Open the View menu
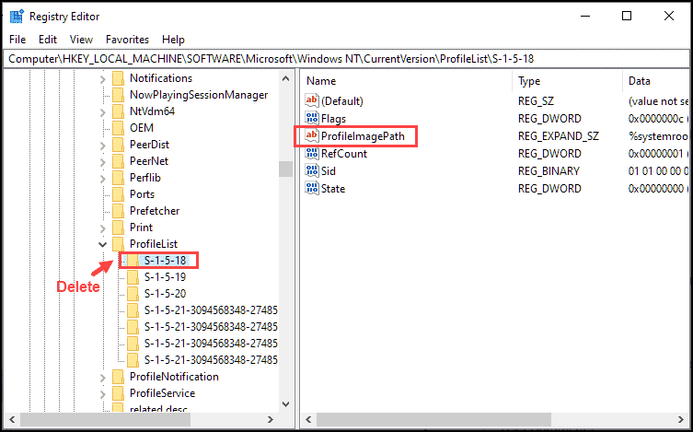Image resolution: width=693 pixels, height=432 pixels. (x=81, y=40)
